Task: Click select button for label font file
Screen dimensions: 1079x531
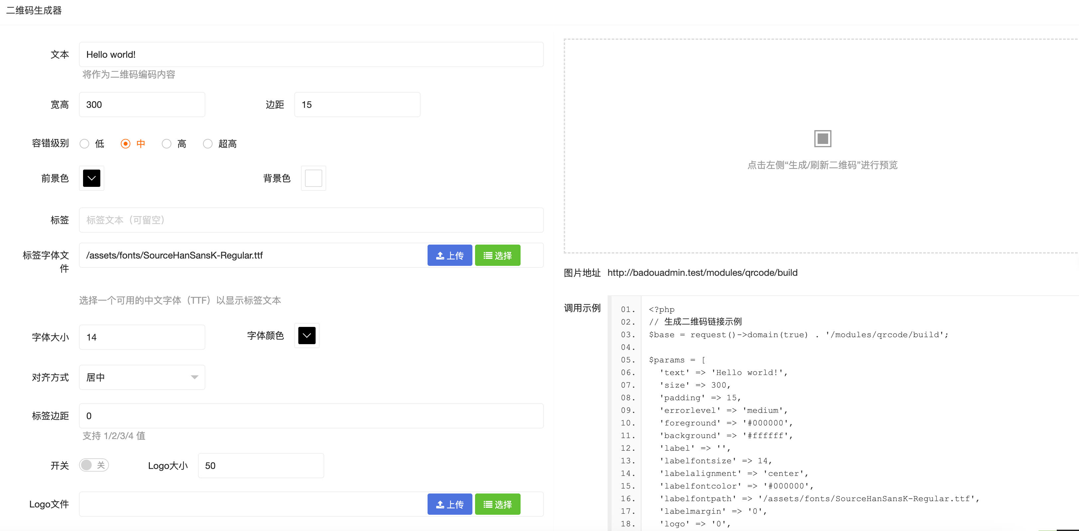Action: [497, 255]
